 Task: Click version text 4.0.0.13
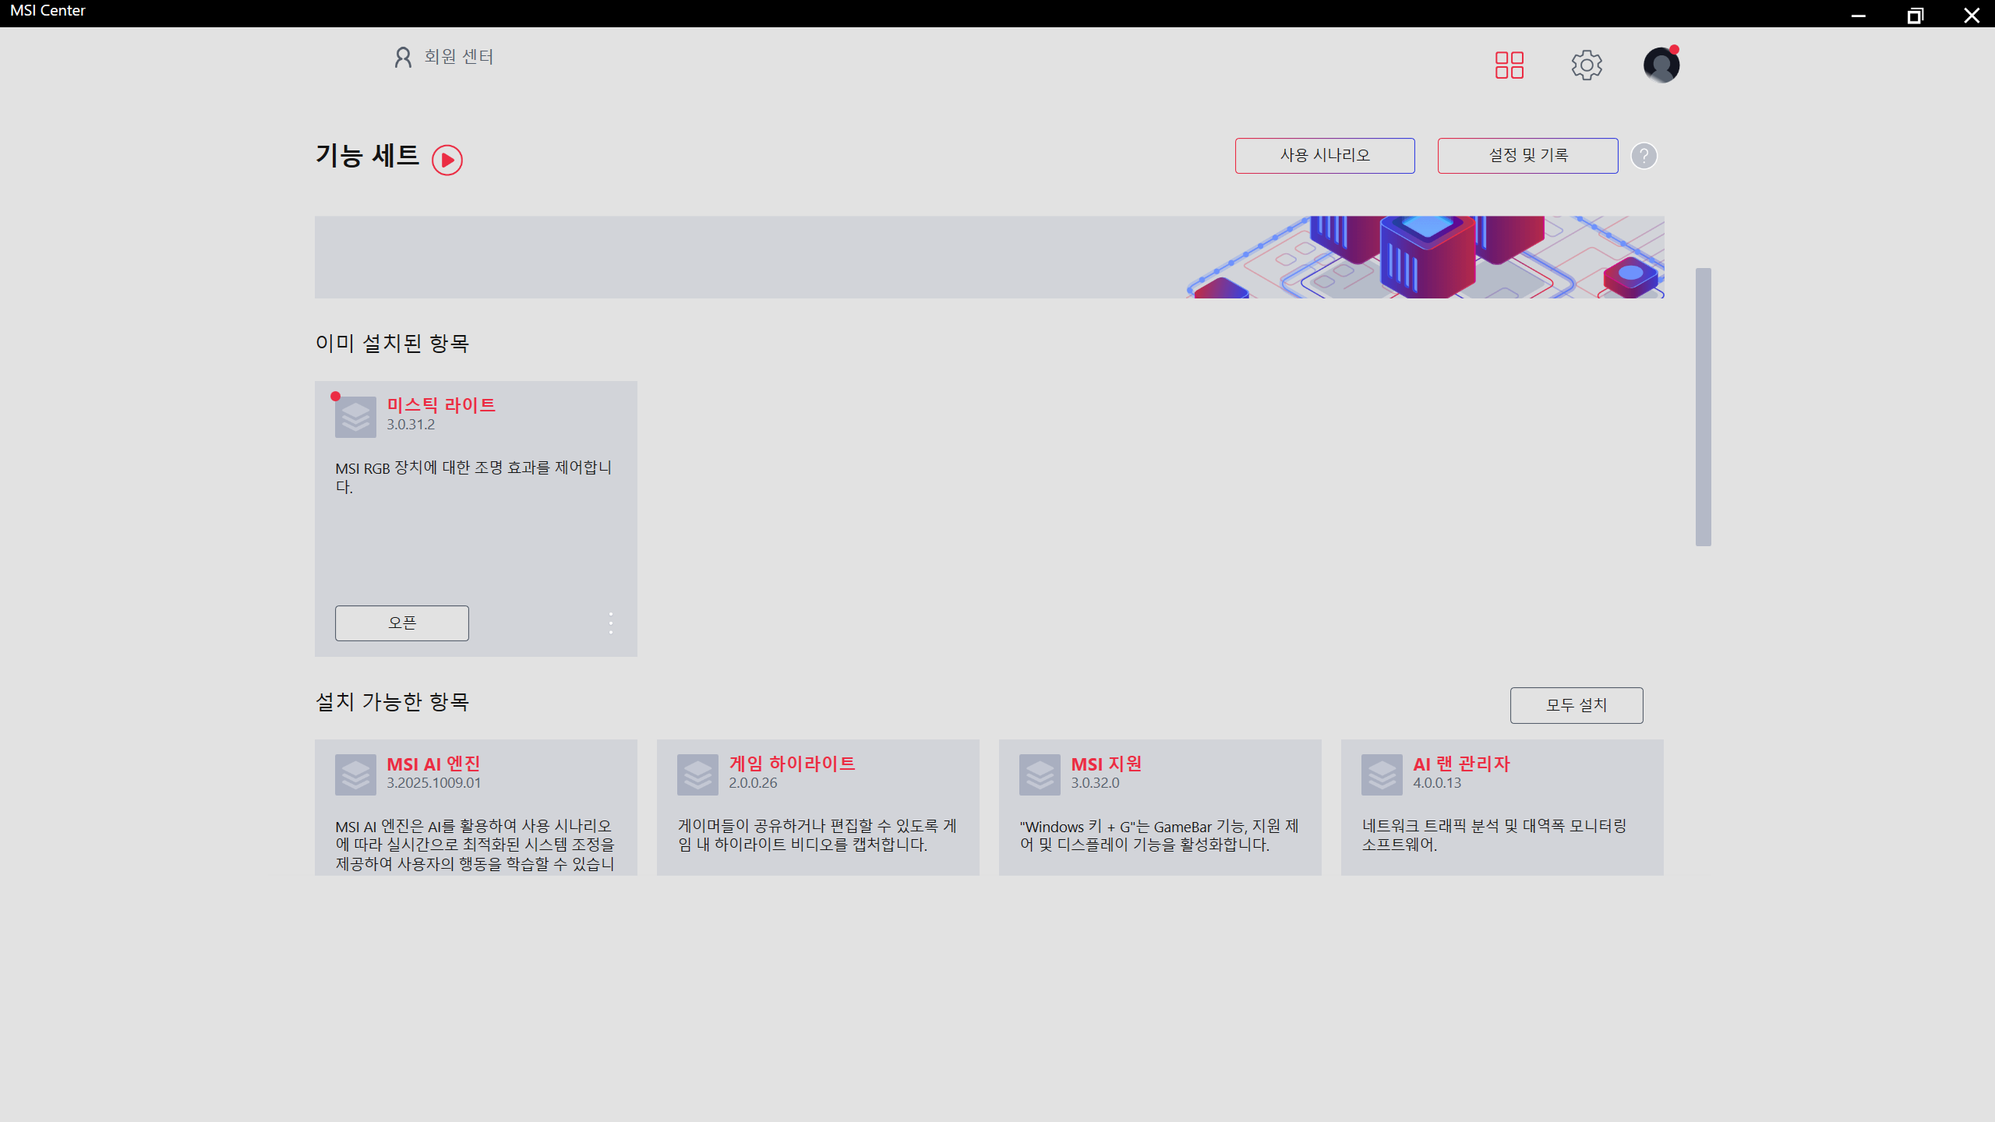pos(1437,783)
